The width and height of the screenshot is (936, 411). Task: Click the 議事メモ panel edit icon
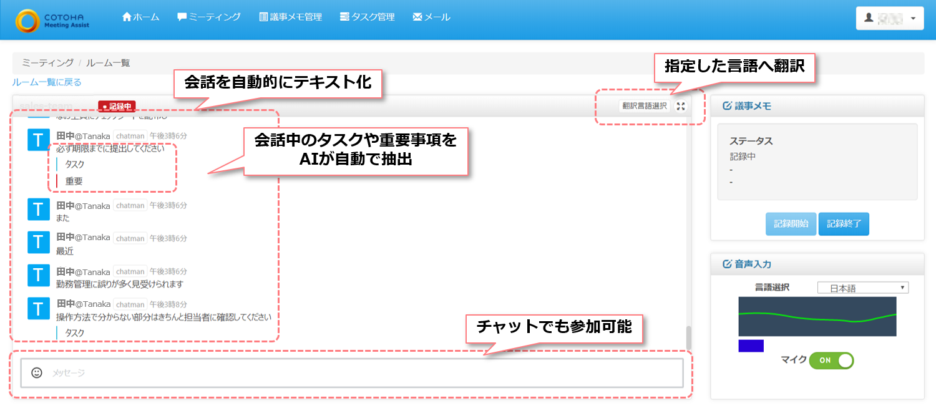[726, 106]
